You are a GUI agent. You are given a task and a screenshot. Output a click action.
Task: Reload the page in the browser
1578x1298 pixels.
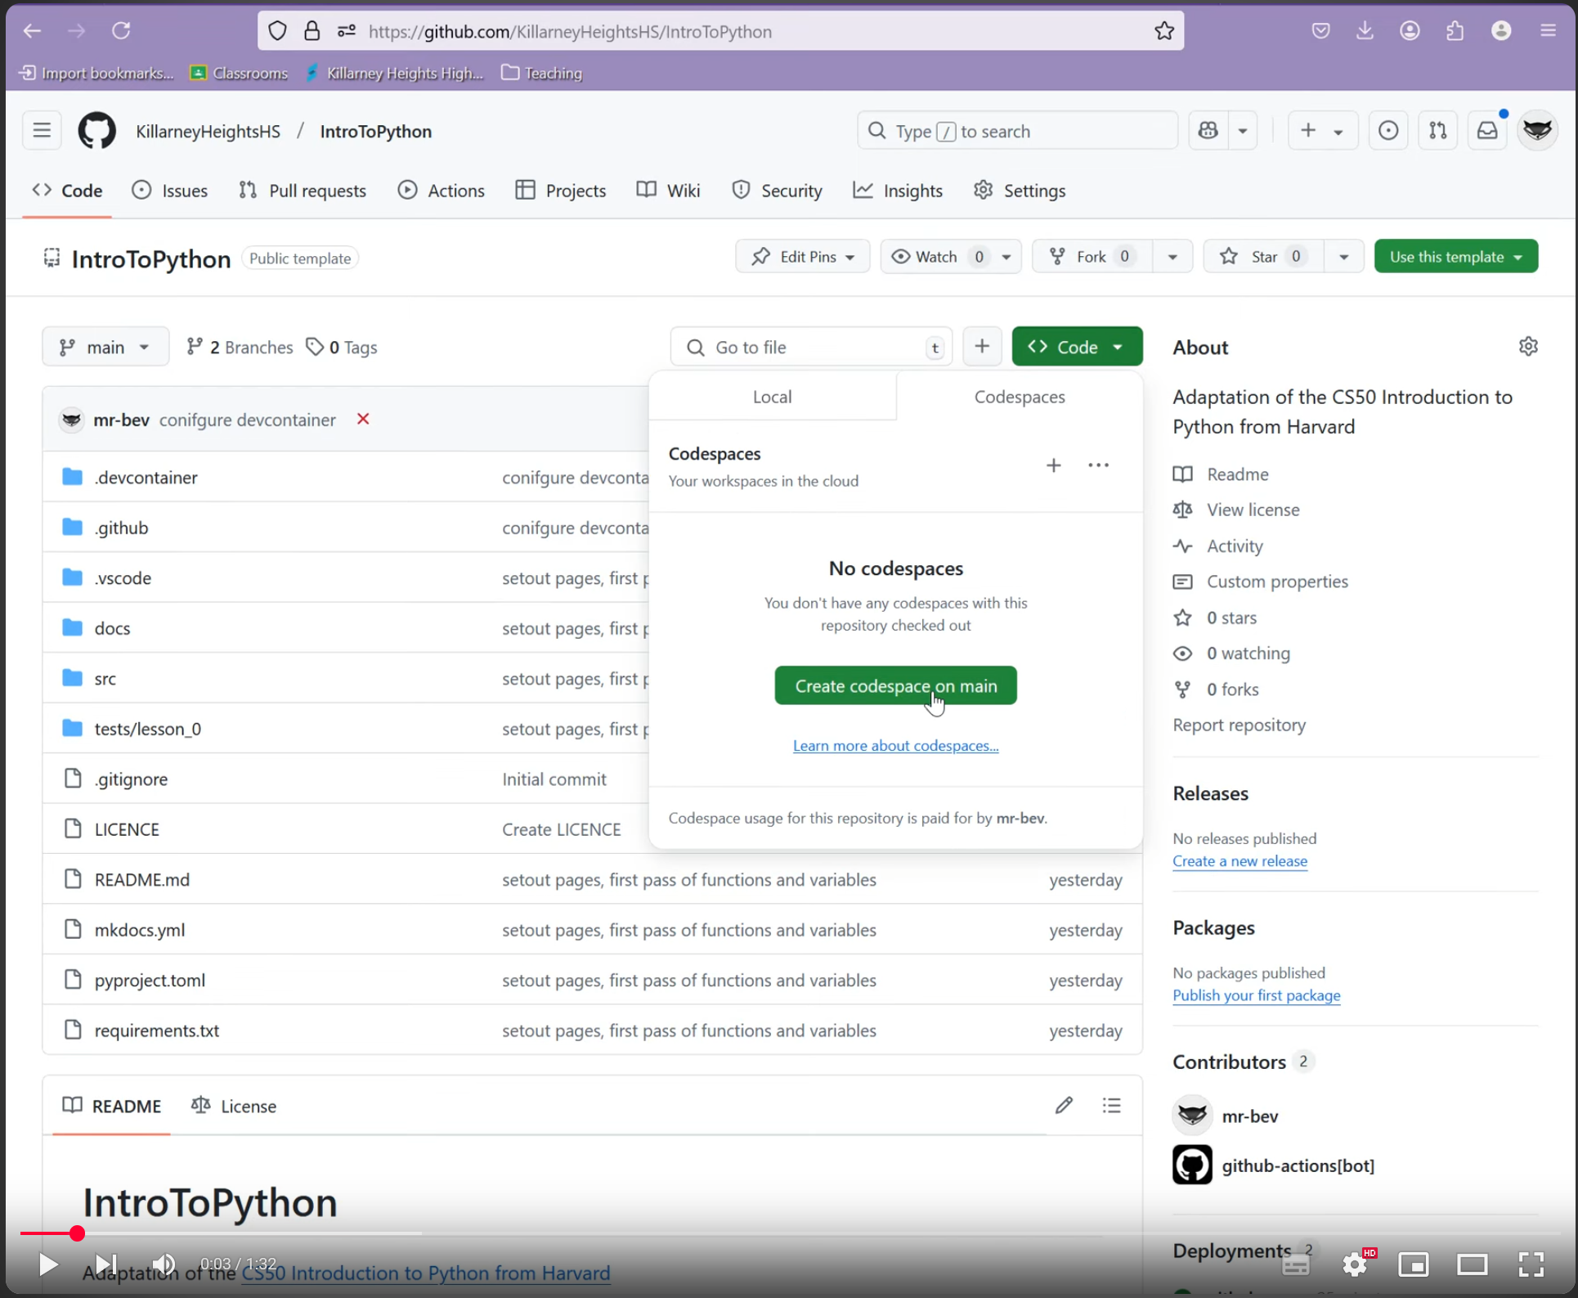point(121,31)
